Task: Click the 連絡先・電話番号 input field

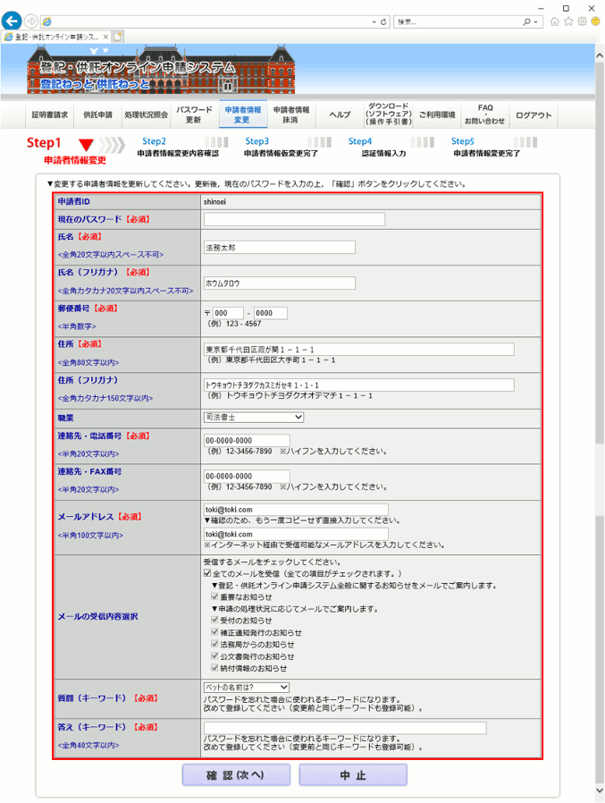Action: 247,441
